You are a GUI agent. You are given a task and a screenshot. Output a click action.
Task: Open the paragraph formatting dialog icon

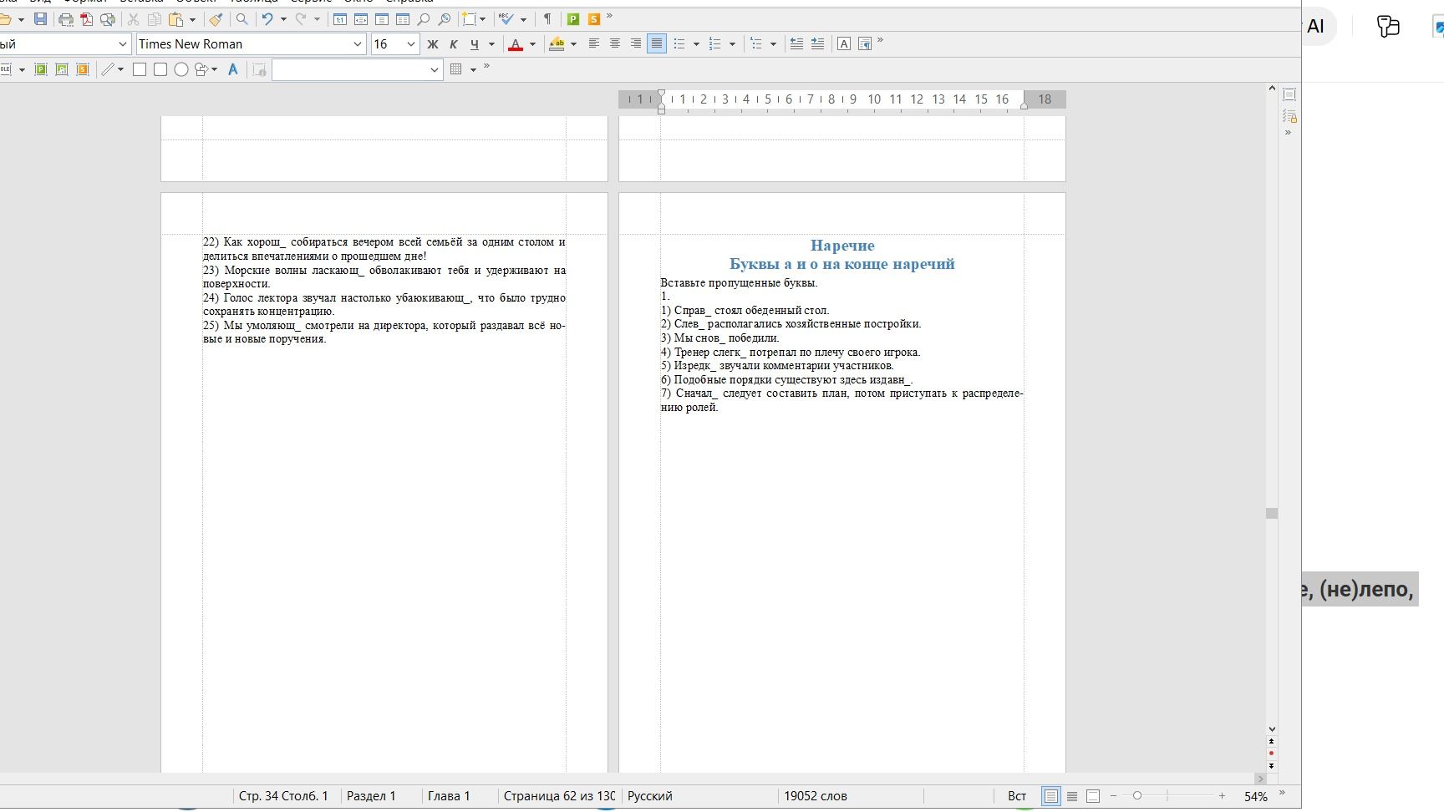coord(865,44)
